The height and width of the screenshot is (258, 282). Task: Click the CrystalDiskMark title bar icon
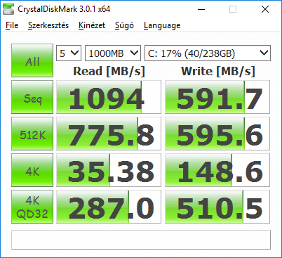(x=8, y=9)
